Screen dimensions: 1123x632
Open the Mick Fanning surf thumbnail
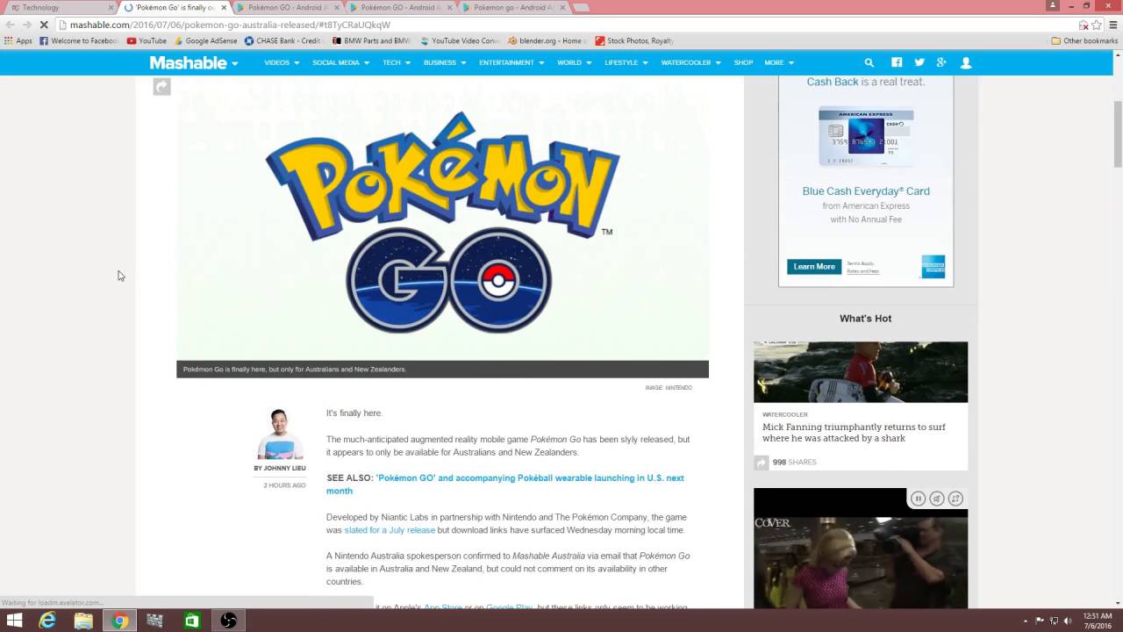point(861,372)
